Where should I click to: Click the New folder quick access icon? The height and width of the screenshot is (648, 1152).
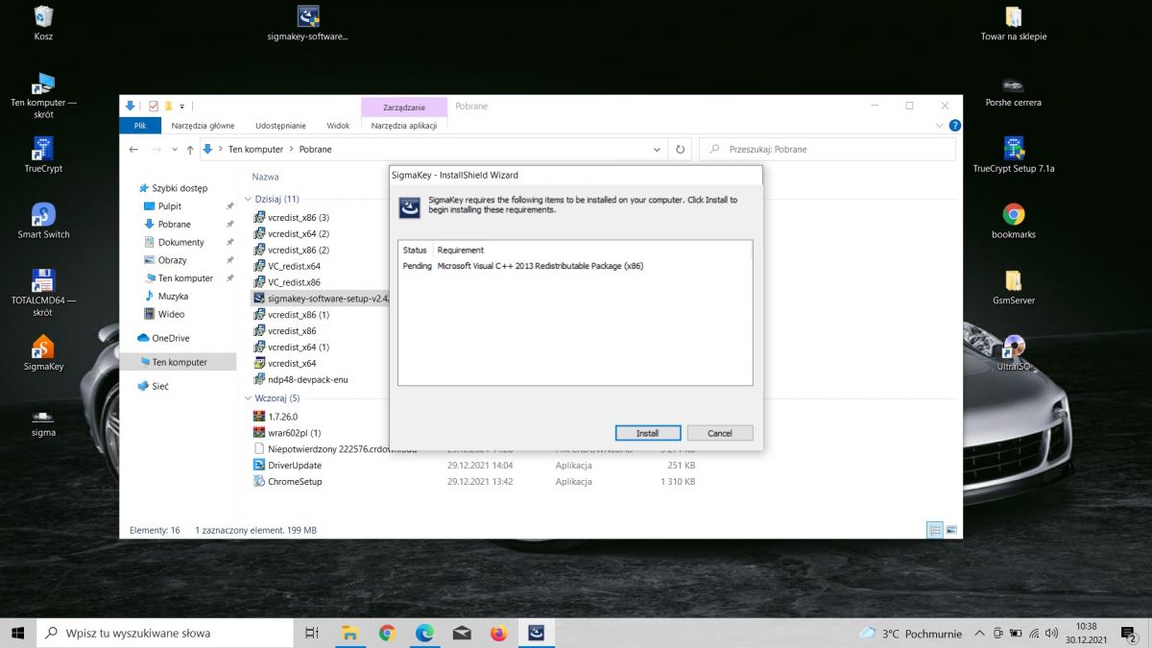[x=168, y=106]
